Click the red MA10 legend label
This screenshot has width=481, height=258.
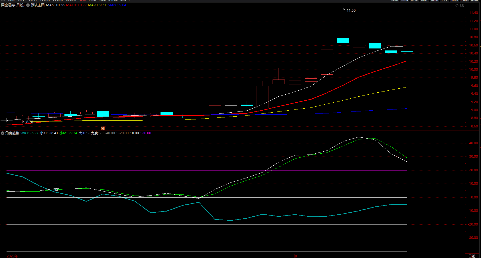click(76, 5)
